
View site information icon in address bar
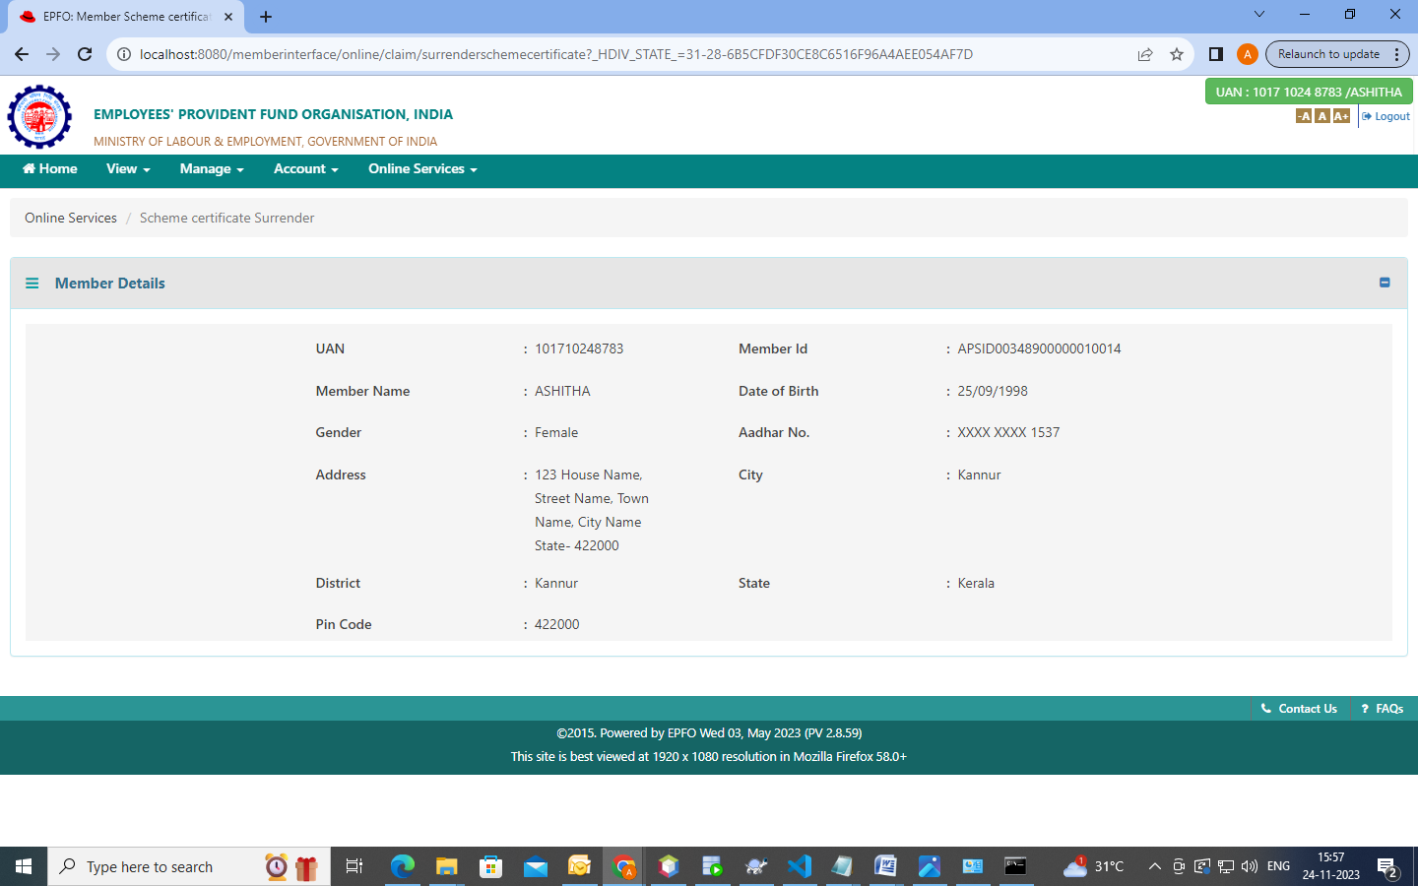124,54
